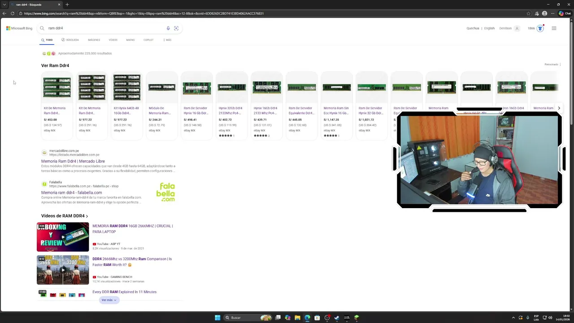Open Steam from the taskbar
574x323 pixels.
pos(337,318)
